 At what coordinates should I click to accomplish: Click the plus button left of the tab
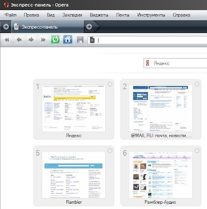6,27
